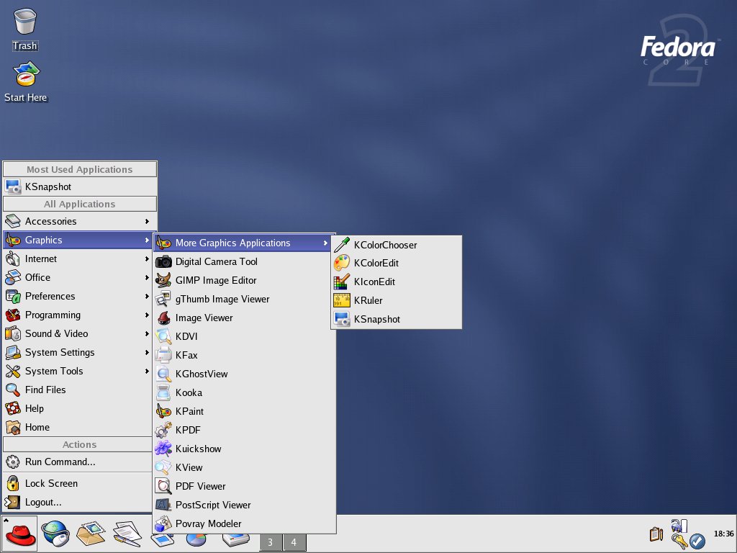Viewport: 737px width, 553px height.
Task: Click the clock showing 18:36
Action: [x=723, y=534]
